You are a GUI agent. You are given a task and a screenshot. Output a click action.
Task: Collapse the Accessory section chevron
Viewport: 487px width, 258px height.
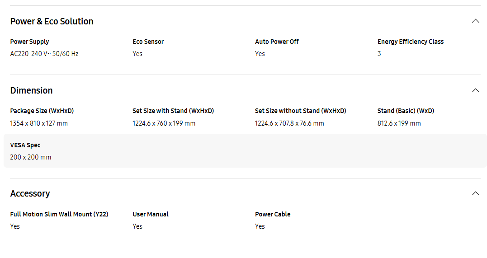pyautogui.click(x=475, y=193)
